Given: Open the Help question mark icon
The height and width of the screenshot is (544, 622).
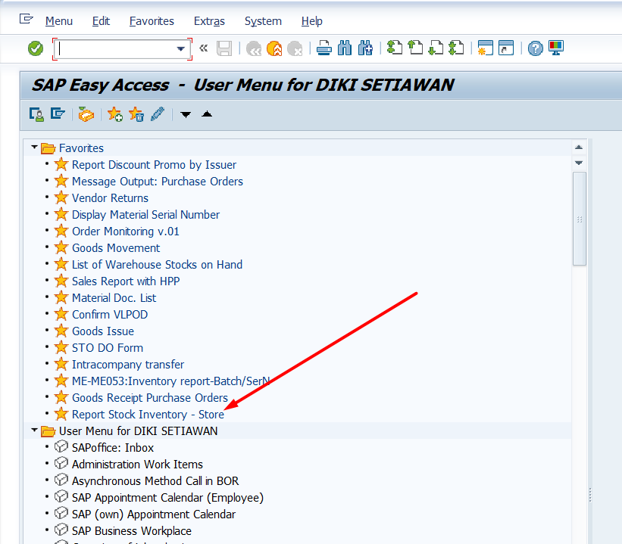Looking at the screenshot, I should click(536, 48).
